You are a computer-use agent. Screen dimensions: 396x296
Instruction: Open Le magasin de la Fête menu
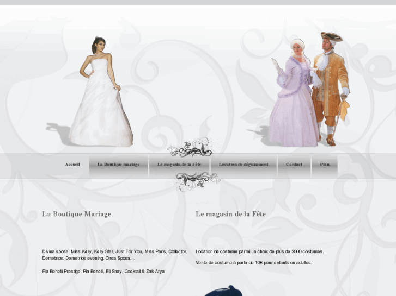click(x=179, y=165)
